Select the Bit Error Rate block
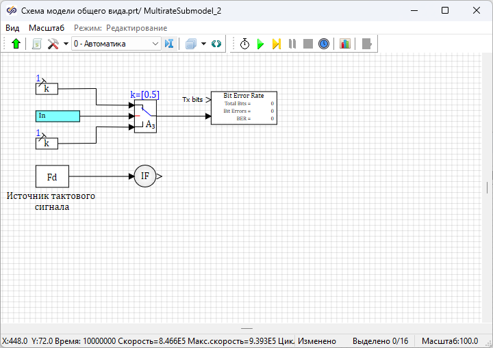Viewport: 493px width, 348px height. click(243, 107)
